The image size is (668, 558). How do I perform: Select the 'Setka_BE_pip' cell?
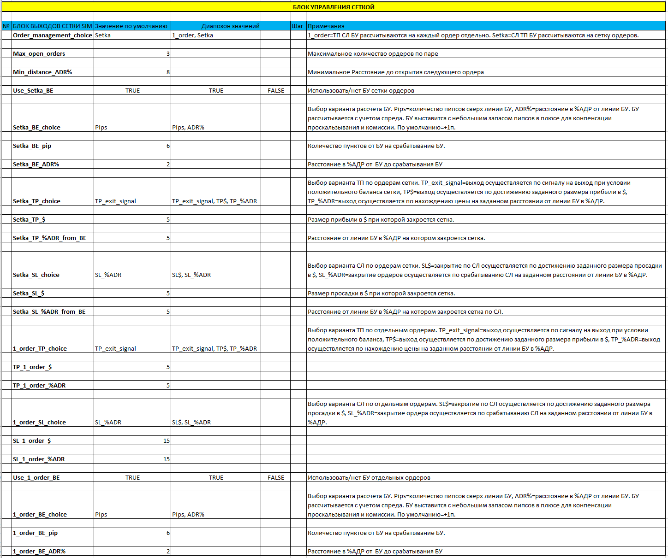tap(53, 146)
